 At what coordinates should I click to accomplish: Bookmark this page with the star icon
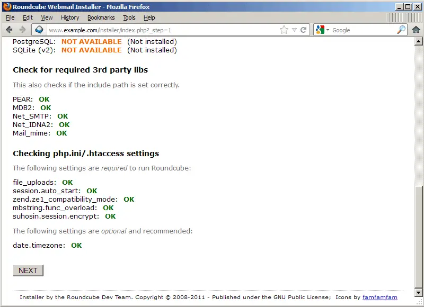(x=284, y=30)
